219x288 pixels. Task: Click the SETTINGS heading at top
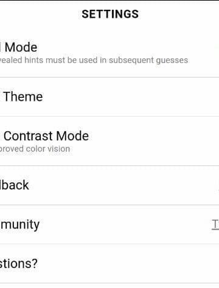point(110,14)
